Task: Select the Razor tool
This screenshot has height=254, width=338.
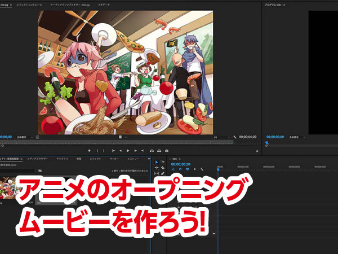Action: (163, 168)
